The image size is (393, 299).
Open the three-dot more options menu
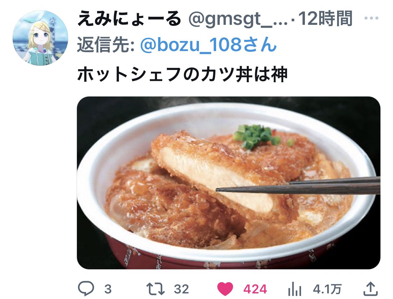click(x=371, y=18)
